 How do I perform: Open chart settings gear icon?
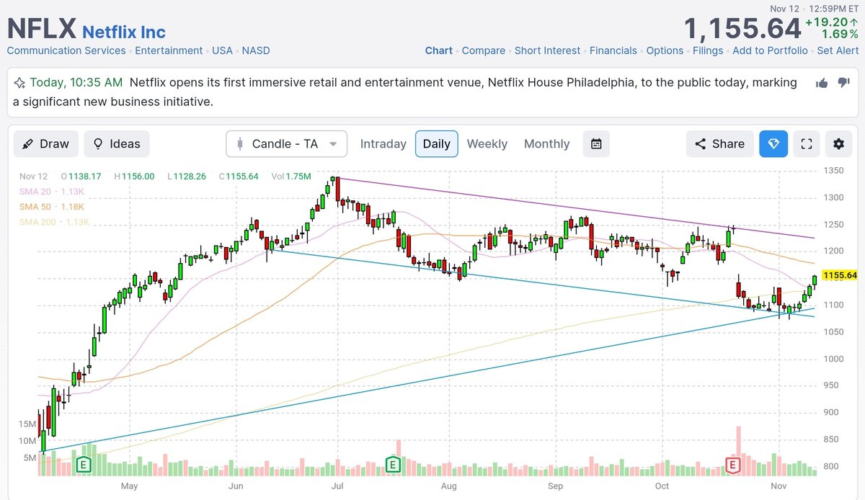[x=838, y=143]
